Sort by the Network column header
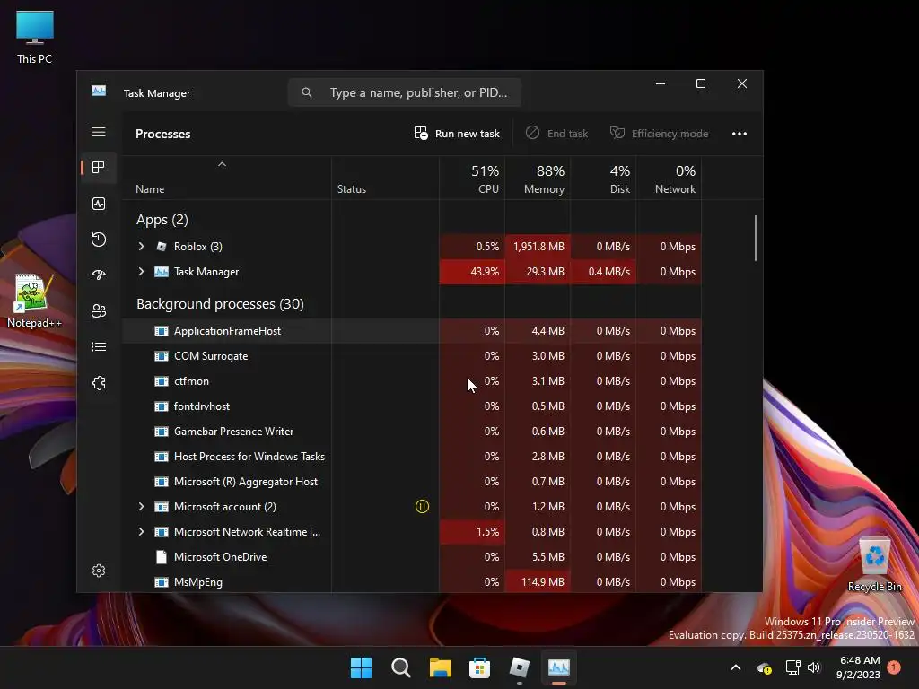 pyautogui.click(x=669, y=179)
